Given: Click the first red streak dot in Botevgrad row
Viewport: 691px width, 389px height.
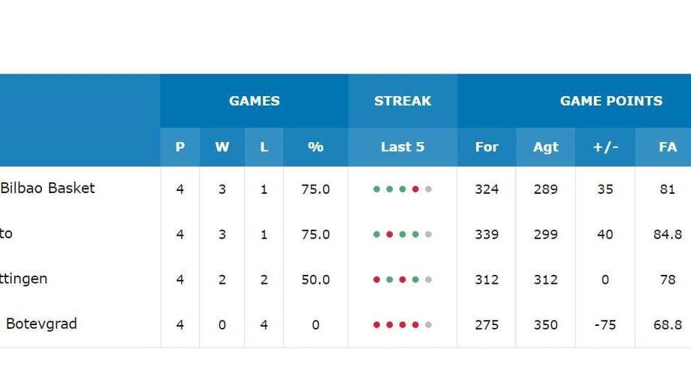Looking at the screenshot, I should pos(377,325).
